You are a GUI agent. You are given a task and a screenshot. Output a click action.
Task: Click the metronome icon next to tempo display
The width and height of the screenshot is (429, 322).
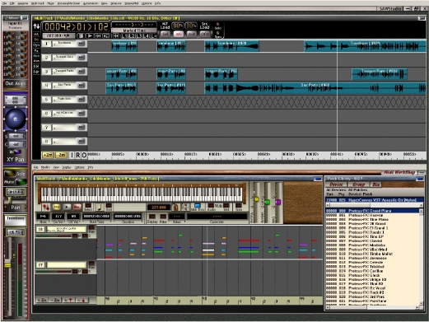tap(175, 207)
